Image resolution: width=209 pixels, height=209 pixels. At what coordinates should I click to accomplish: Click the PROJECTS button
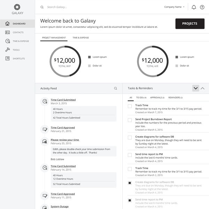click(x=190, y=24)
